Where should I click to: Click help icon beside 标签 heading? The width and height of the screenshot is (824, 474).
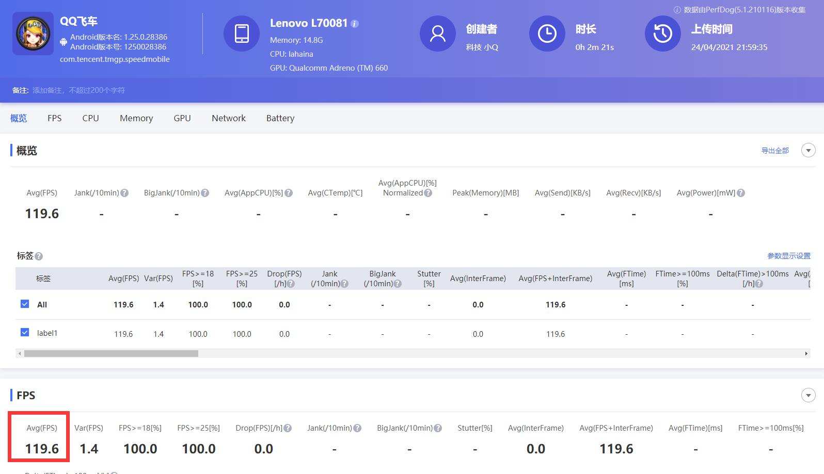click(39, 256)
